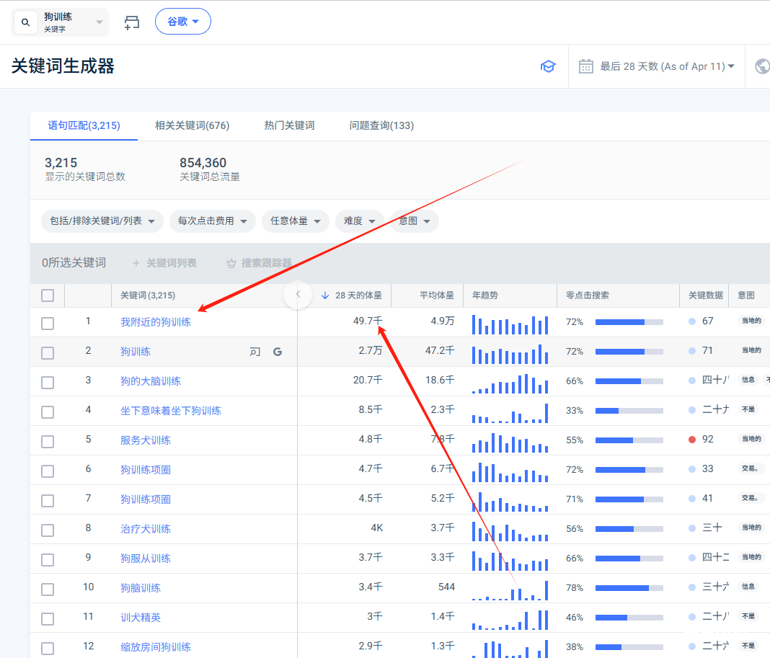Screen dimensions: 770x658
Task: Click the 意图 column header
Action: click(746, 295)
